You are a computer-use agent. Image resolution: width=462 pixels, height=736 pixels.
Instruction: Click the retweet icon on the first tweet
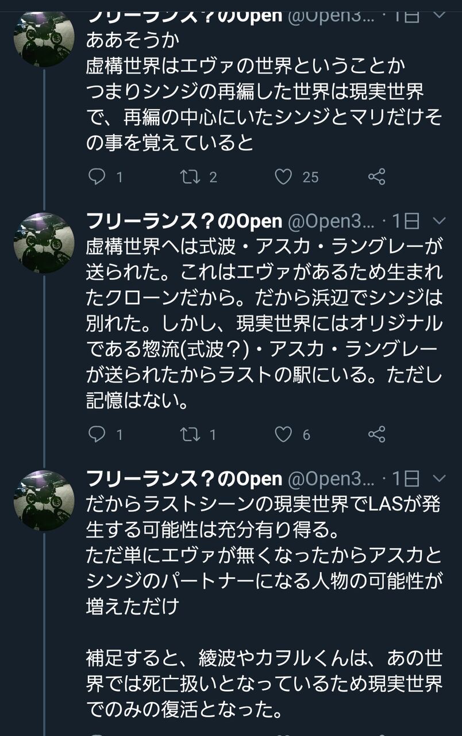coord(190,177)
